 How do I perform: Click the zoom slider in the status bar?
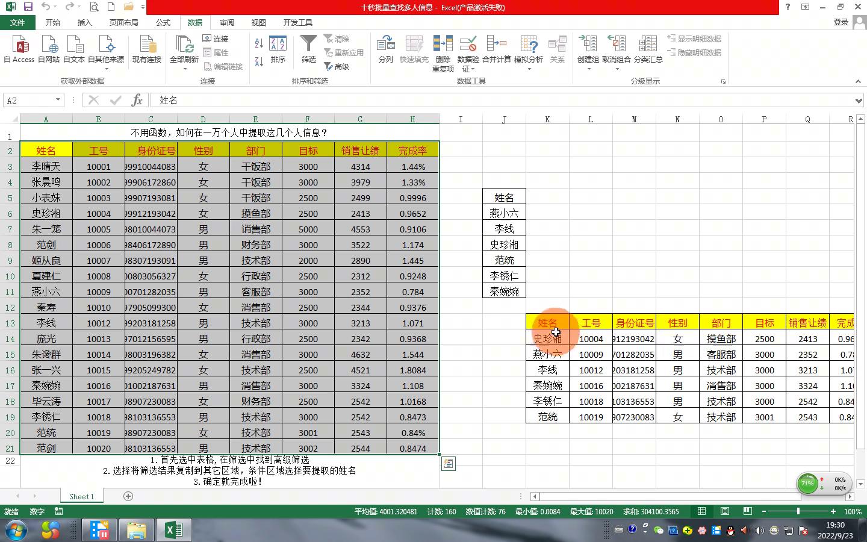[798, 511]
